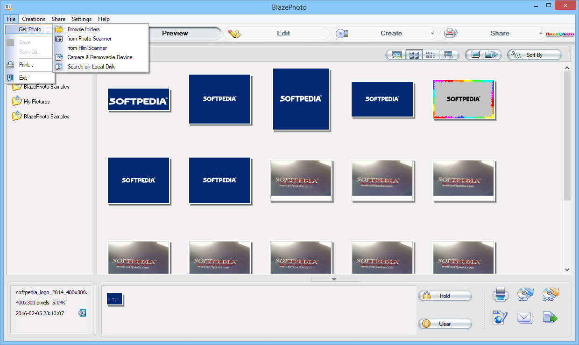The height and width of the screenshot is (345, 579).
Task: Start the photo slideshow icon
Action: coord(492,55)
